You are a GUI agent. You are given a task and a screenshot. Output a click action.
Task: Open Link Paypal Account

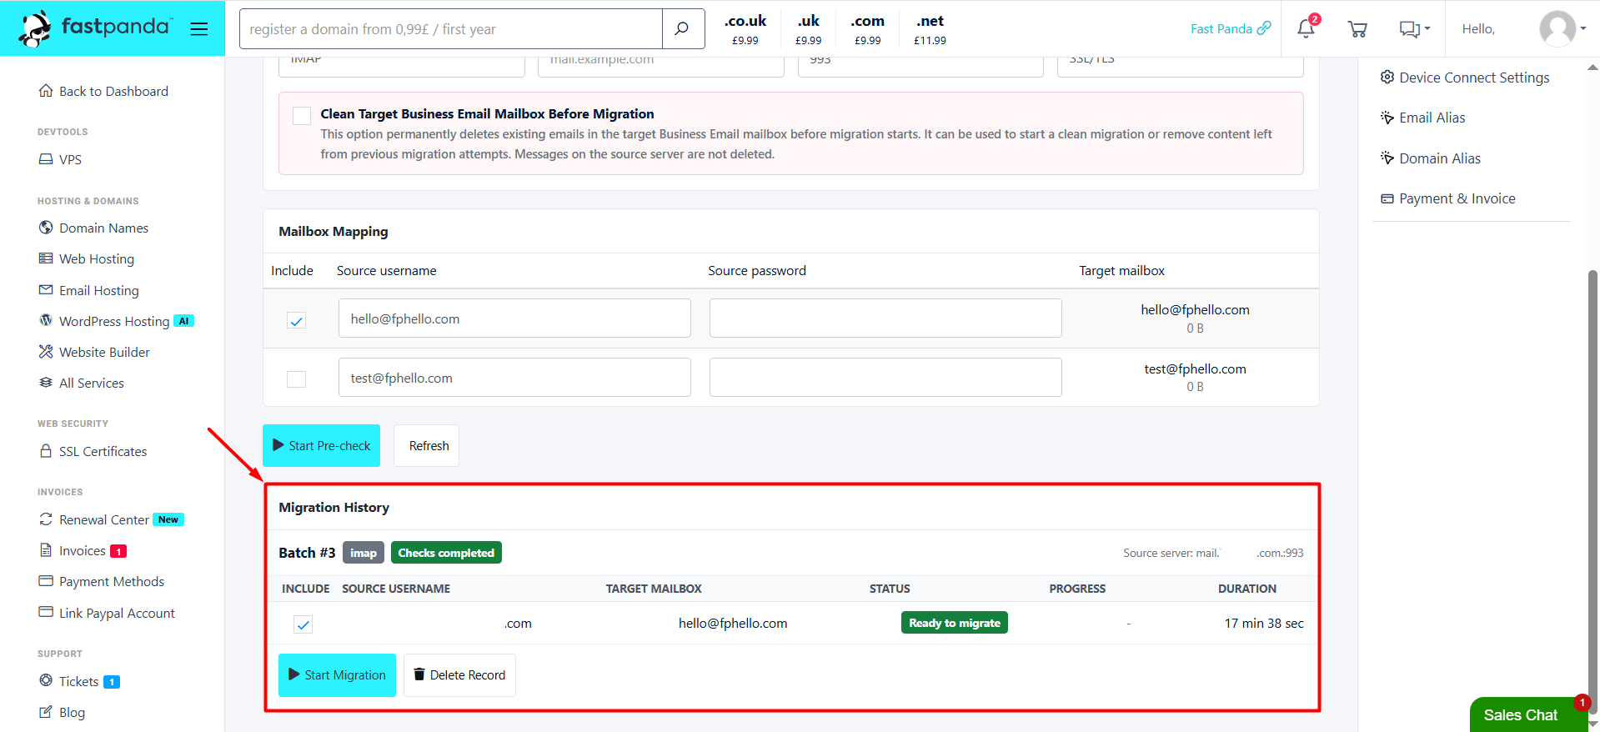pyautogui.click(x=107, y=613)
